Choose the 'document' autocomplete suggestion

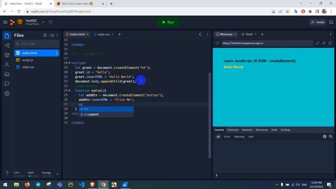[x=107, y=114]
